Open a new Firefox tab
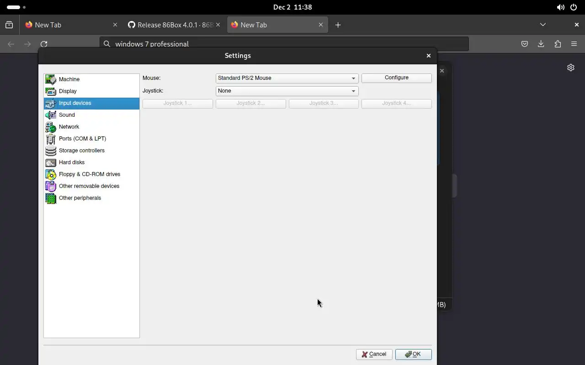The width and height of the screenshot is (585, 365). (x=338, y=25)
